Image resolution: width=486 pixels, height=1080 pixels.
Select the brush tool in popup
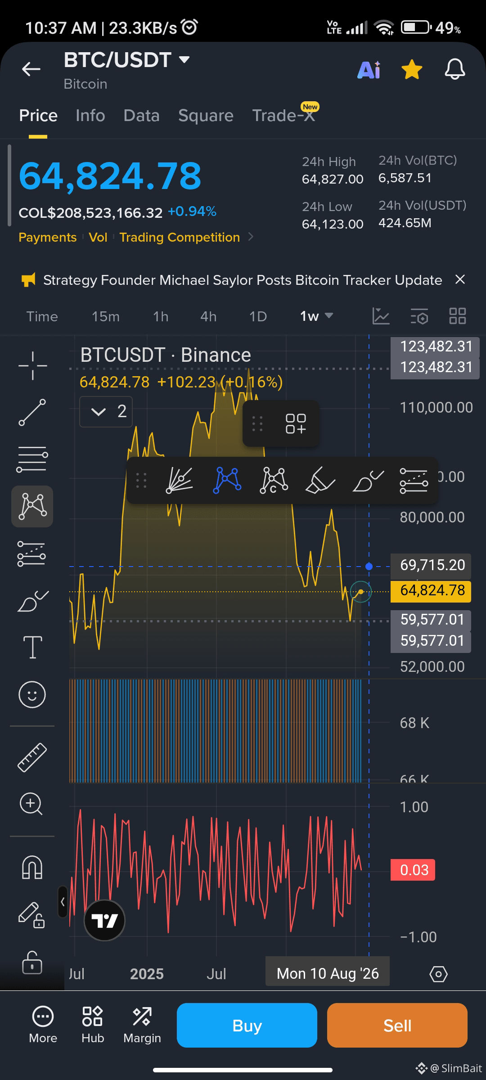click(x=368, y=480)
